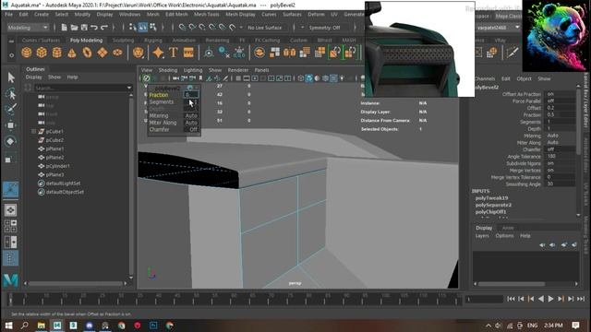Image resolution: width=591 pixels, height=332 pixels.
Task: Toggle Merge Vertices value 'on'
Action: click(x=561, y=170)
